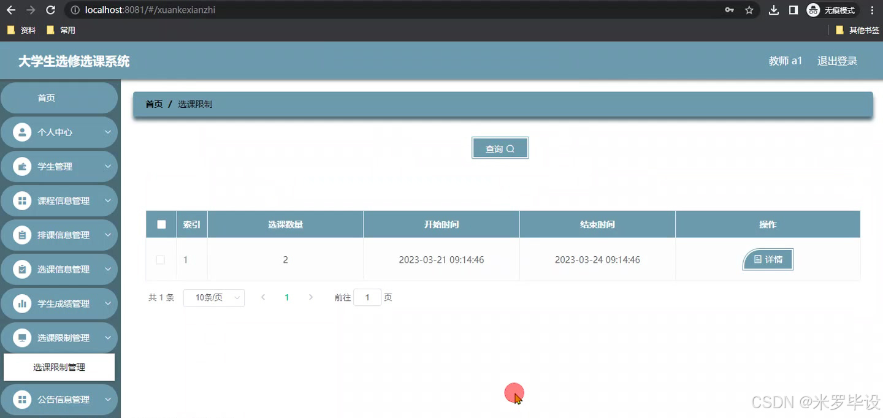Go to pagination page 1
Screen dimensions: 883x418
pos(287,298)
